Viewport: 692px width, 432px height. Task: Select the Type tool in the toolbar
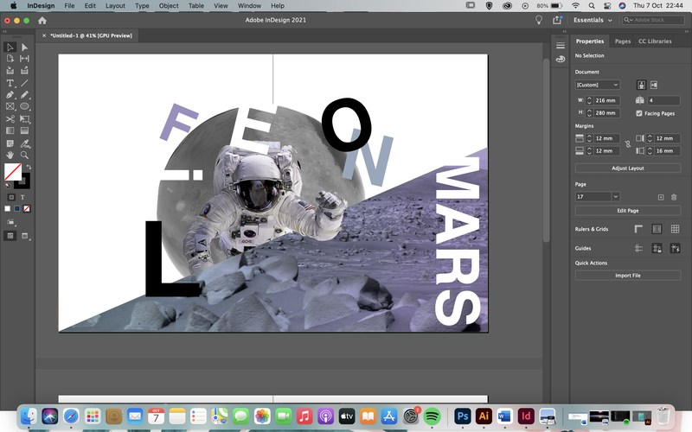click(x=10, y=83)
